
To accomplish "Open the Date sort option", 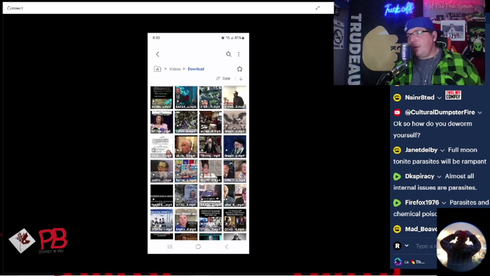I will click(x=224, y=79).
